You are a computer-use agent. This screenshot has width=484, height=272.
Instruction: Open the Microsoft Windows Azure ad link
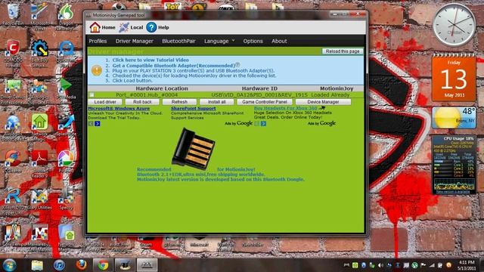click(x=119, y=109)
